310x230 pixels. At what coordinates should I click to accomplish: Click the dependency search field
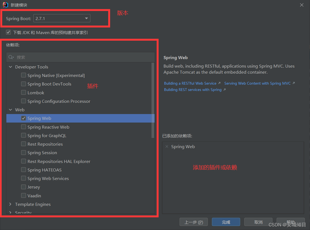click(x=80, y=57)
